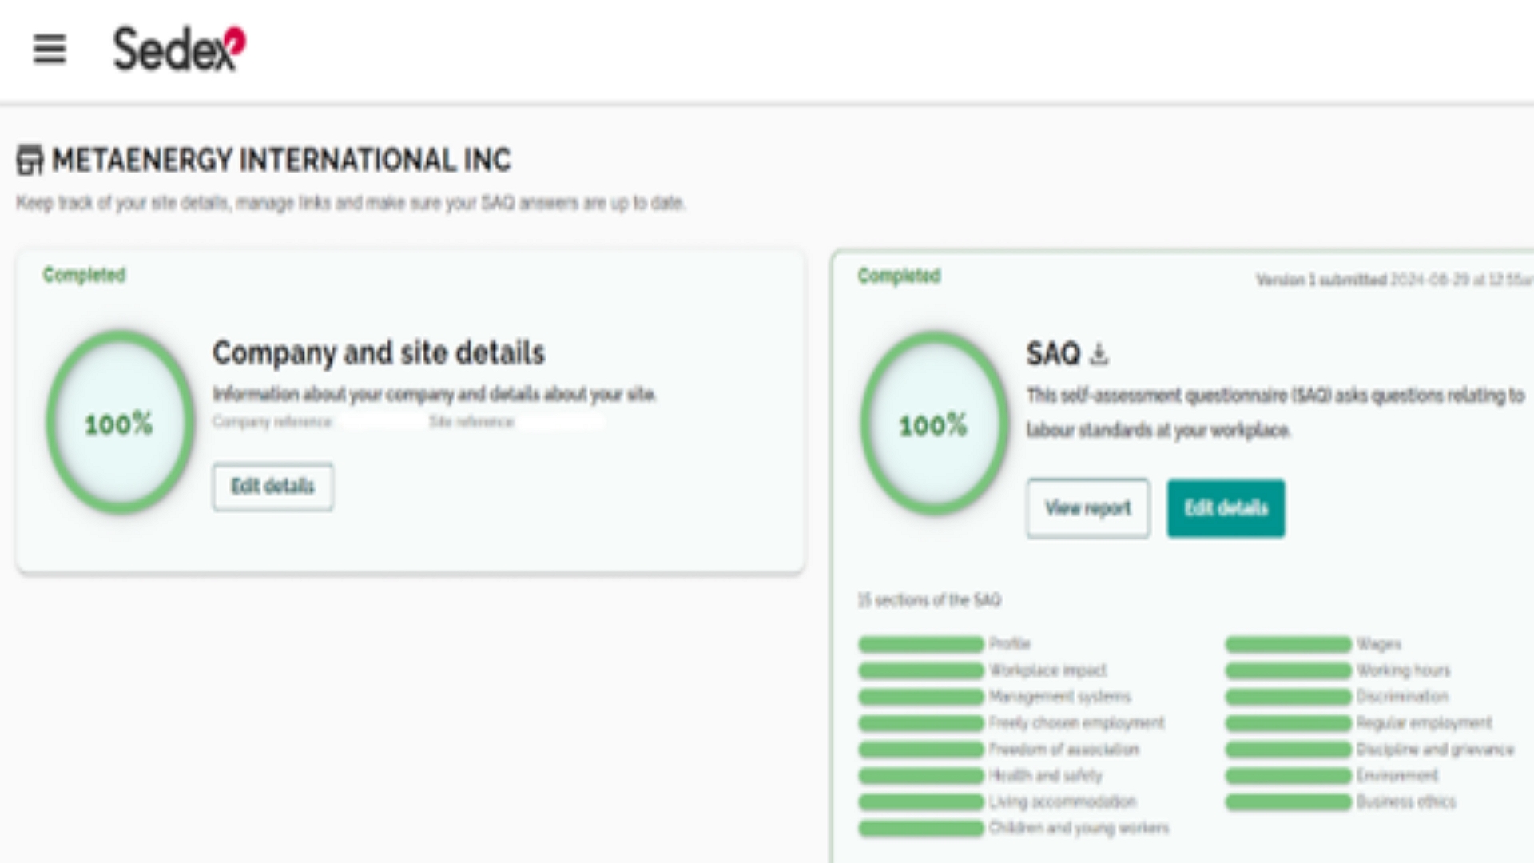Select the Freedom of association section label
Screen dimensions: 1534x863
[1063, 750]
